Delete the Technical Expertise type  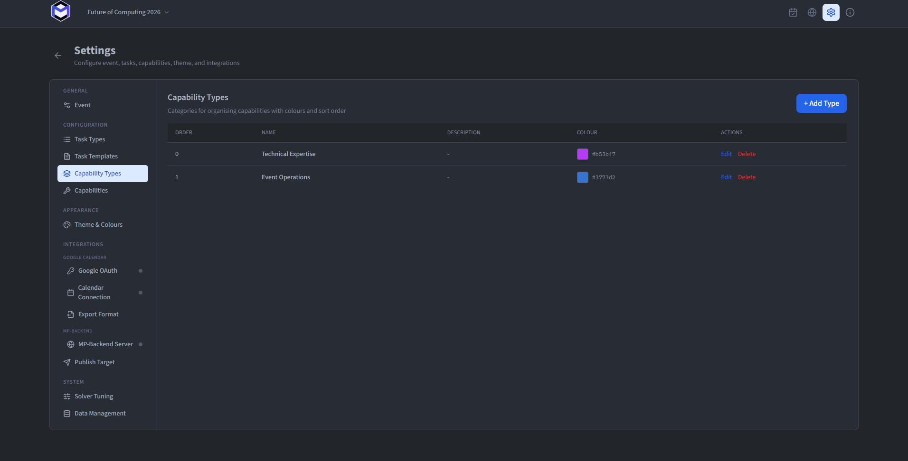click(747, 154)
